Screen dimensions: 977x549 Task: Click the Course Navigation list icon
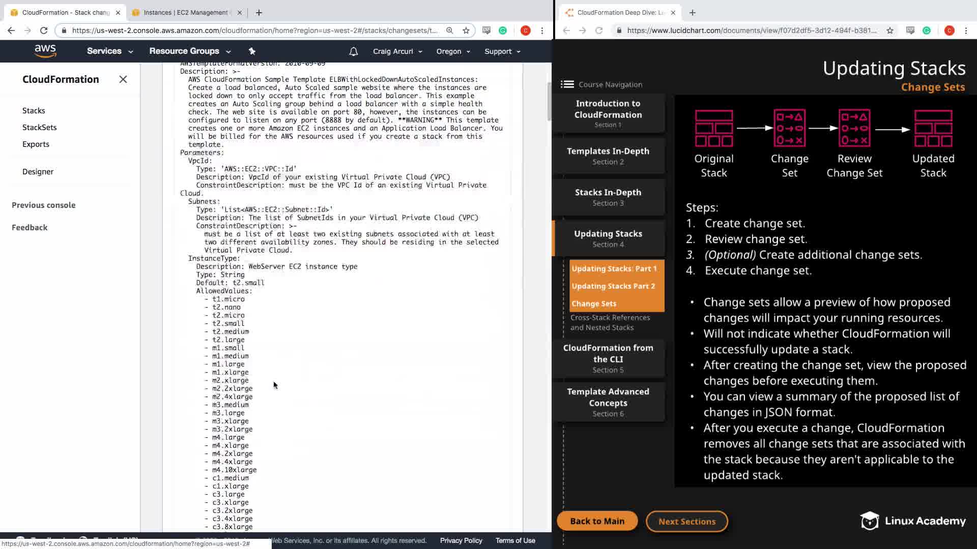coord(567,84)
